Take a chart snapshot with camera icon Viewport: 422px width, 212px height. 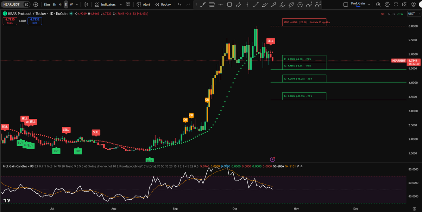(404, 5)
